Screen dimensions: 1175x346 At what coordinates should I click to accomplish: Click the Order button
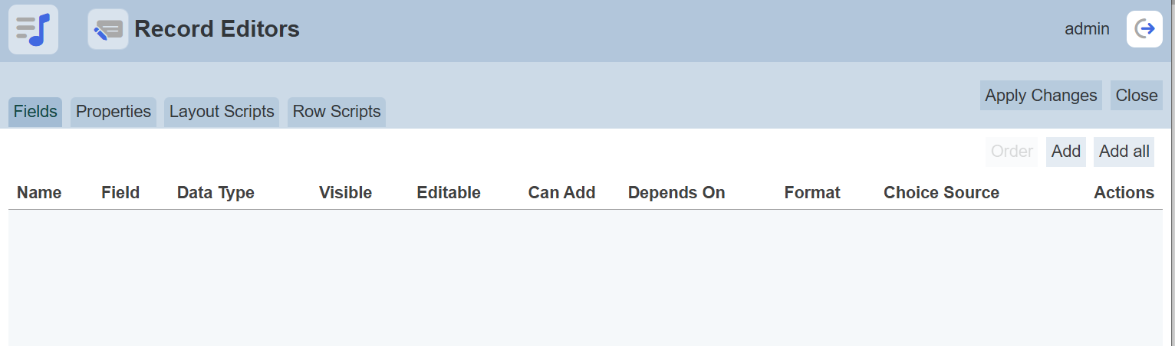[x=1012, y=152]
